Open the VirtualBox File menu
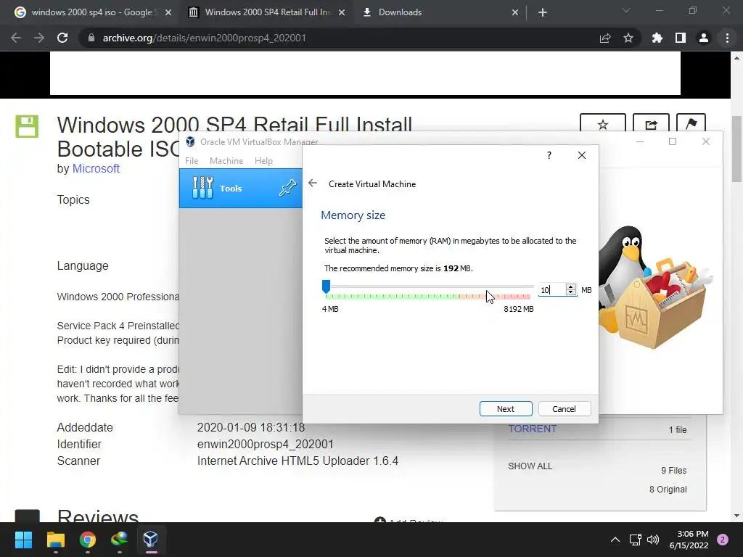Image resolution: width=743 pixels, height=557 pixels. [192, 161]
